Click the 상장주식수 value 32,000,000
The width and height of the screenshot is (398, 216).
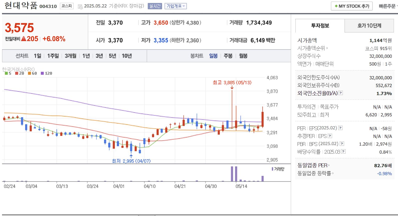click(x=380, y=56)
